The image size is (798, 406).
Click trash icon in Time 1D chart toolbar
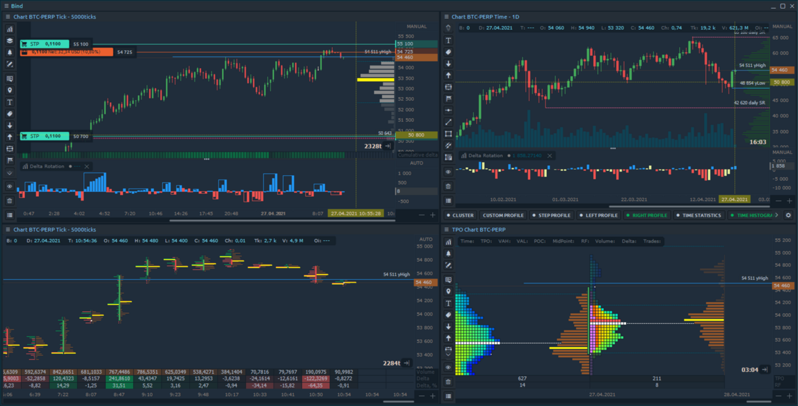448,186
